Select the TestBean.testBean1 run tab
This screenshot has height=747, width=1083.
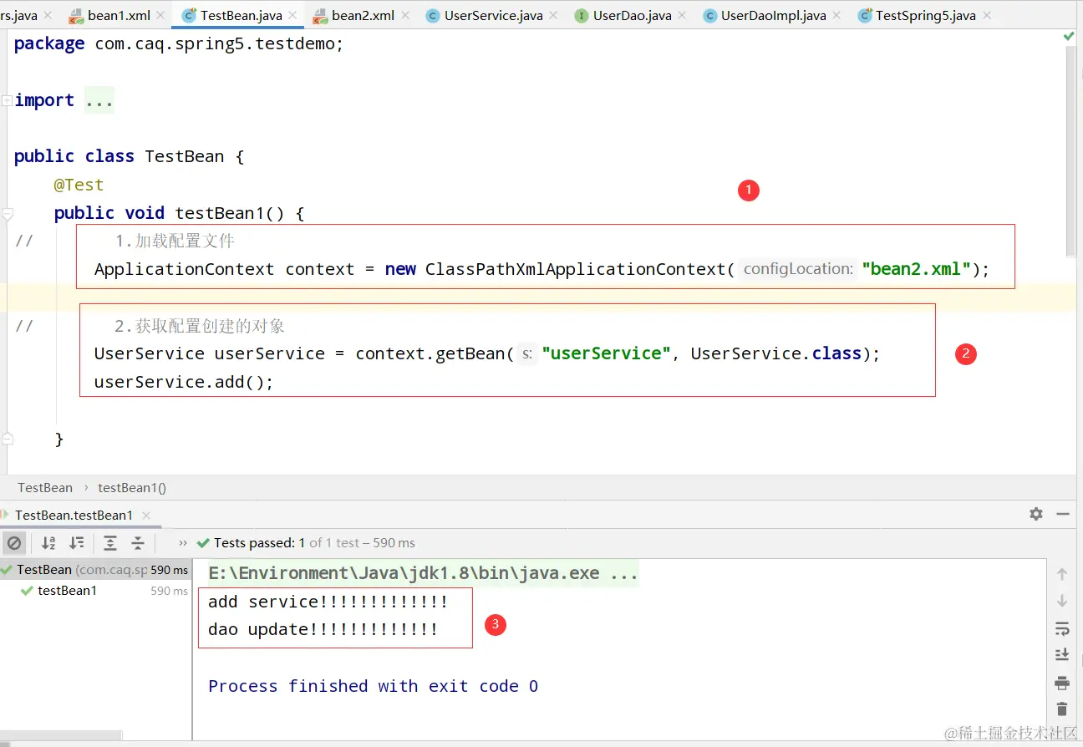coord(74,516)
